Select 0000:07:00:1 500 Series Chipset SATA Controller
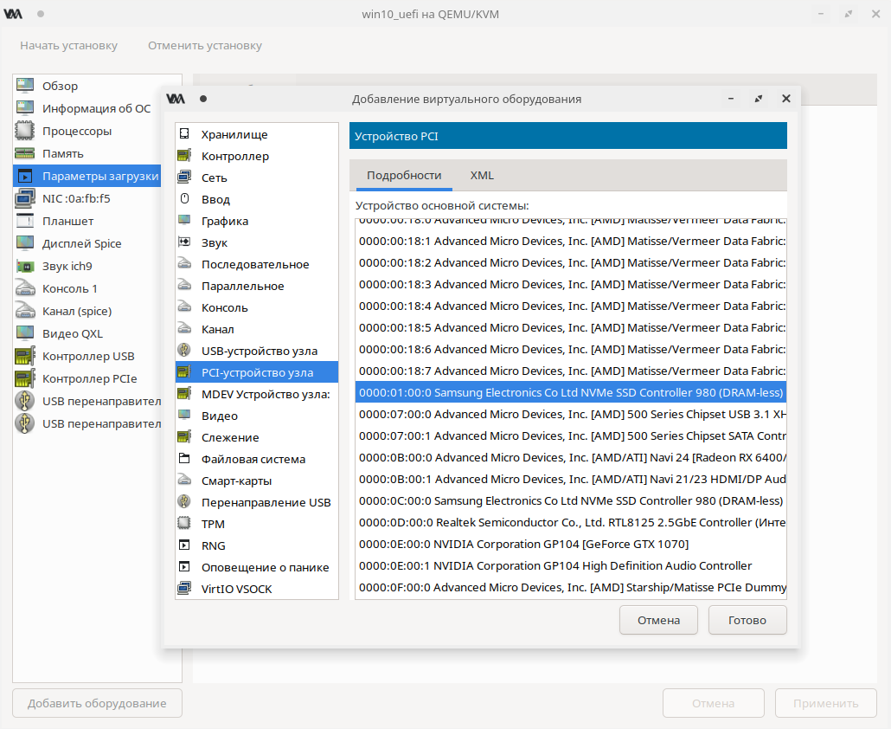The width and height of the screenshot is (891, 729). [571, 435]
